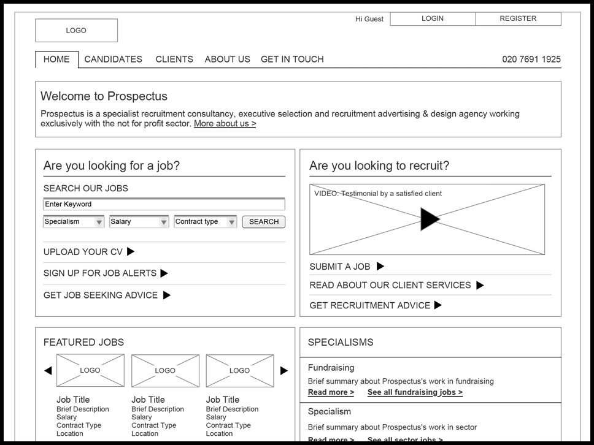Show previous featured jobs with left arrow
This screenshot has width=594, height=445.
click(48, 370)
